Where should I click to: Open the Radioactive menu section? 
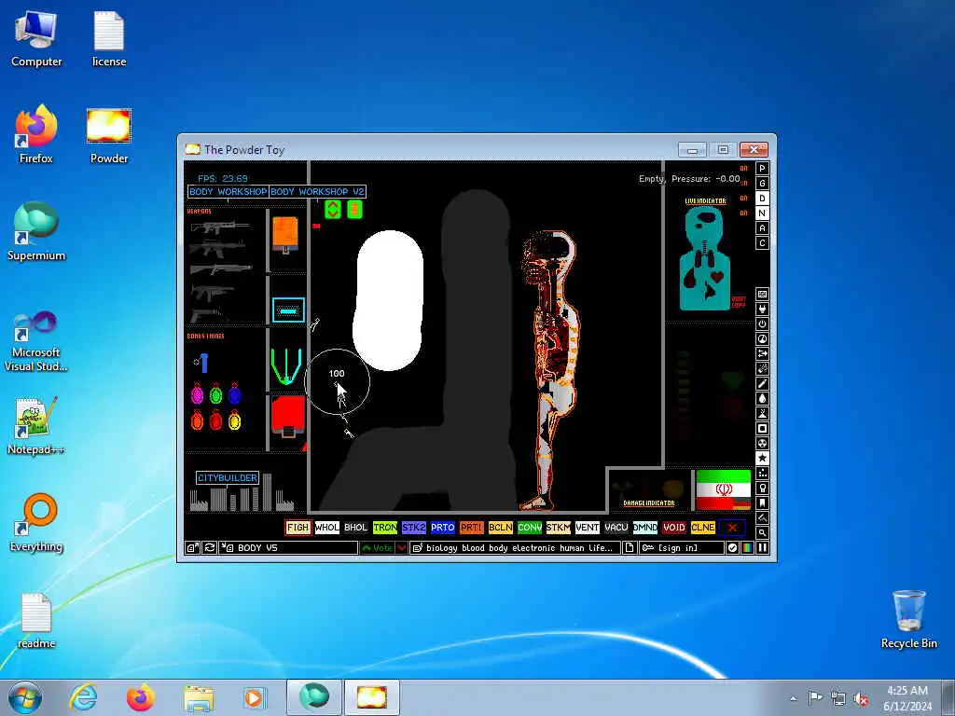(x=762, y=443)
